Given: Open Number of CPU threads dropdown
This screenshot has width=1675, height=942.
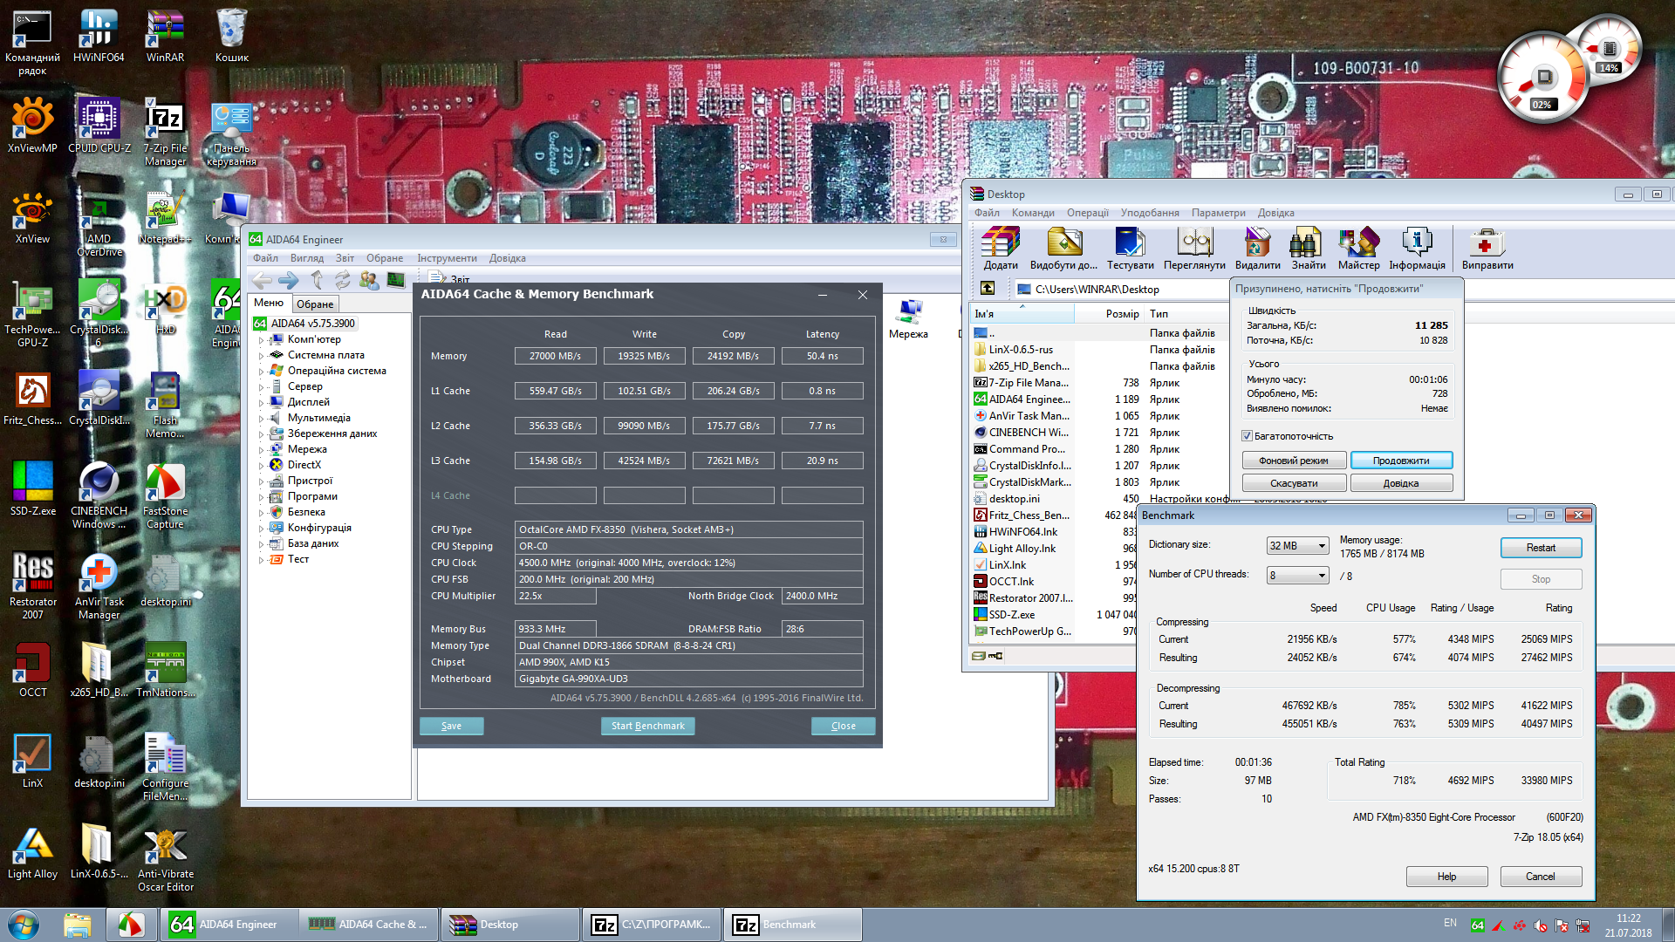Looking at the screenshot, I should pyautogui.click(x=1297, y=576).
